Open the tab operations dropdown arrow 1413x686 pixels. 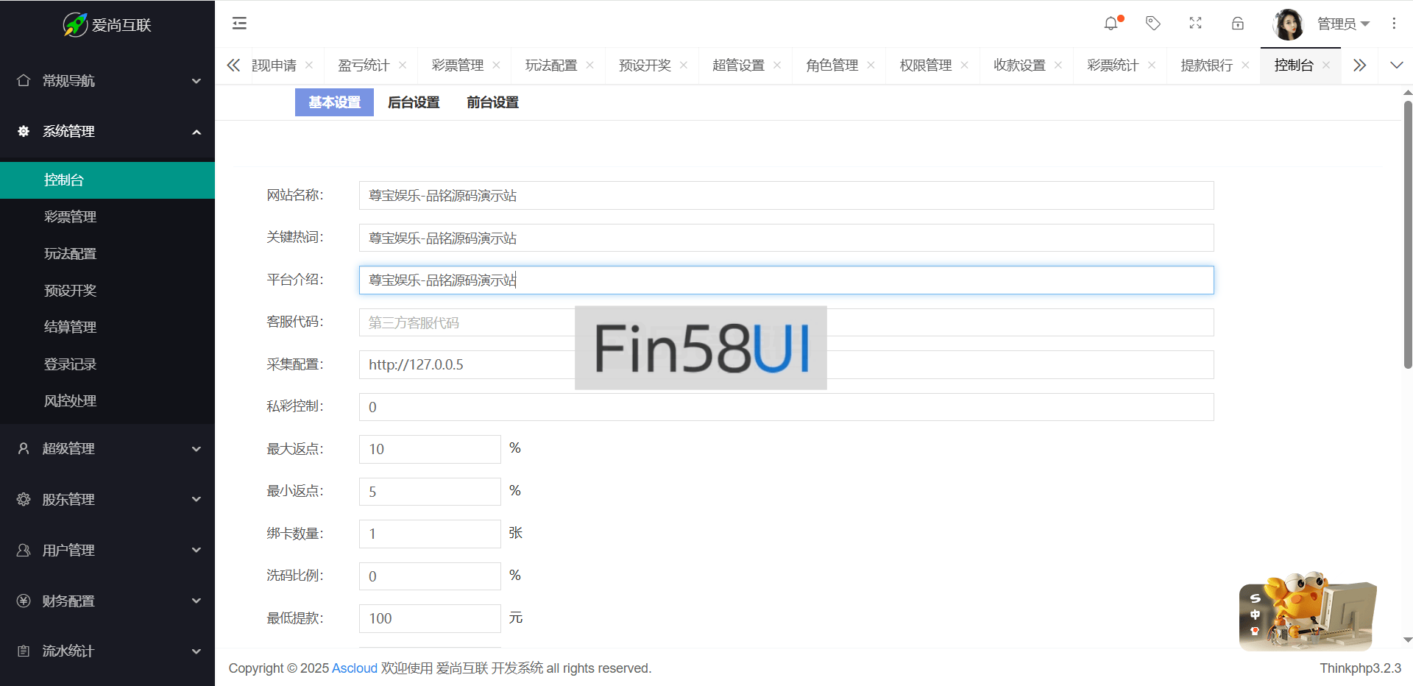point(1396,66)
